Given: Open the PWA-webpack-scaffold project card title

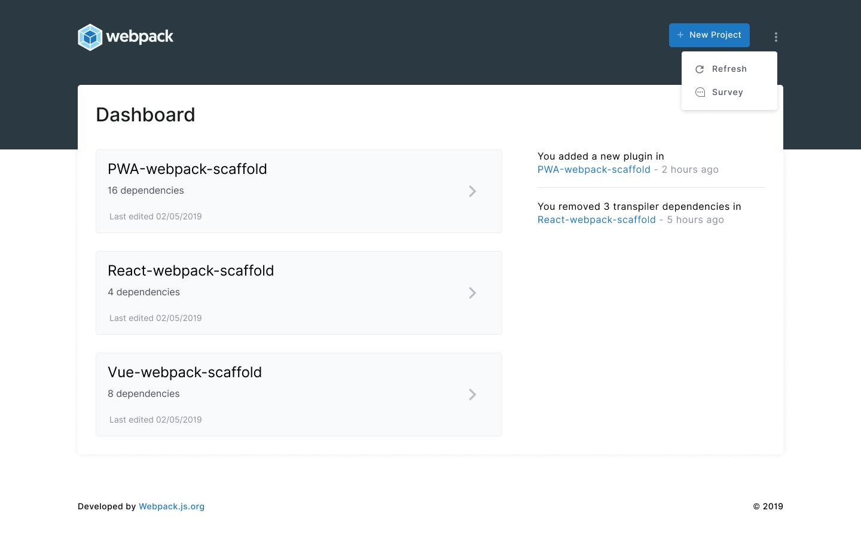Looking at the screenshot, I should tap(187, 169).
